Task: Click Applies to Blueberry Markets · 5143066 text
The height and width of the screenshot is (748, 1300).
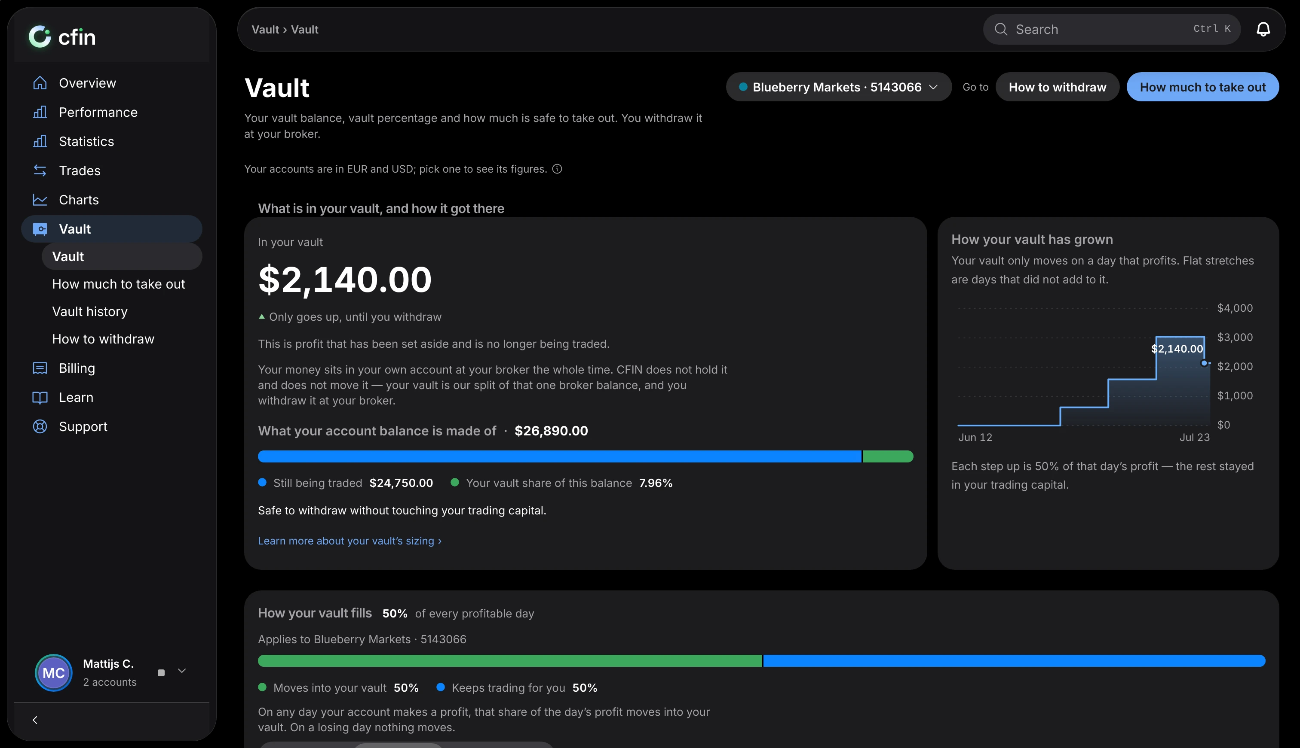Action: pyautogui.click(x=362, y=639)
